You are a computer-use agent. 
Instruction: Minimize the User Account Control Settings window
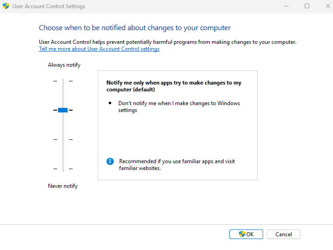click(x=286, y=6)
